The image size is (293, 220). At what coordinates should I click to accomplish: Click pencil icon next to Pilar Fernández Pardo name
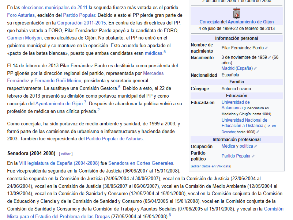point(266,48)
